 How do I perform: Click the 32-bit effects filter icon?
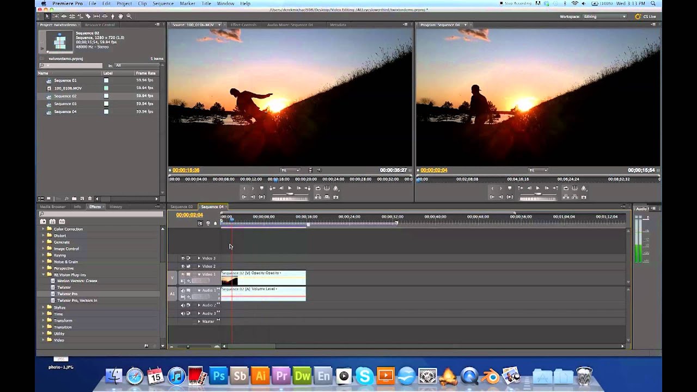52,222
